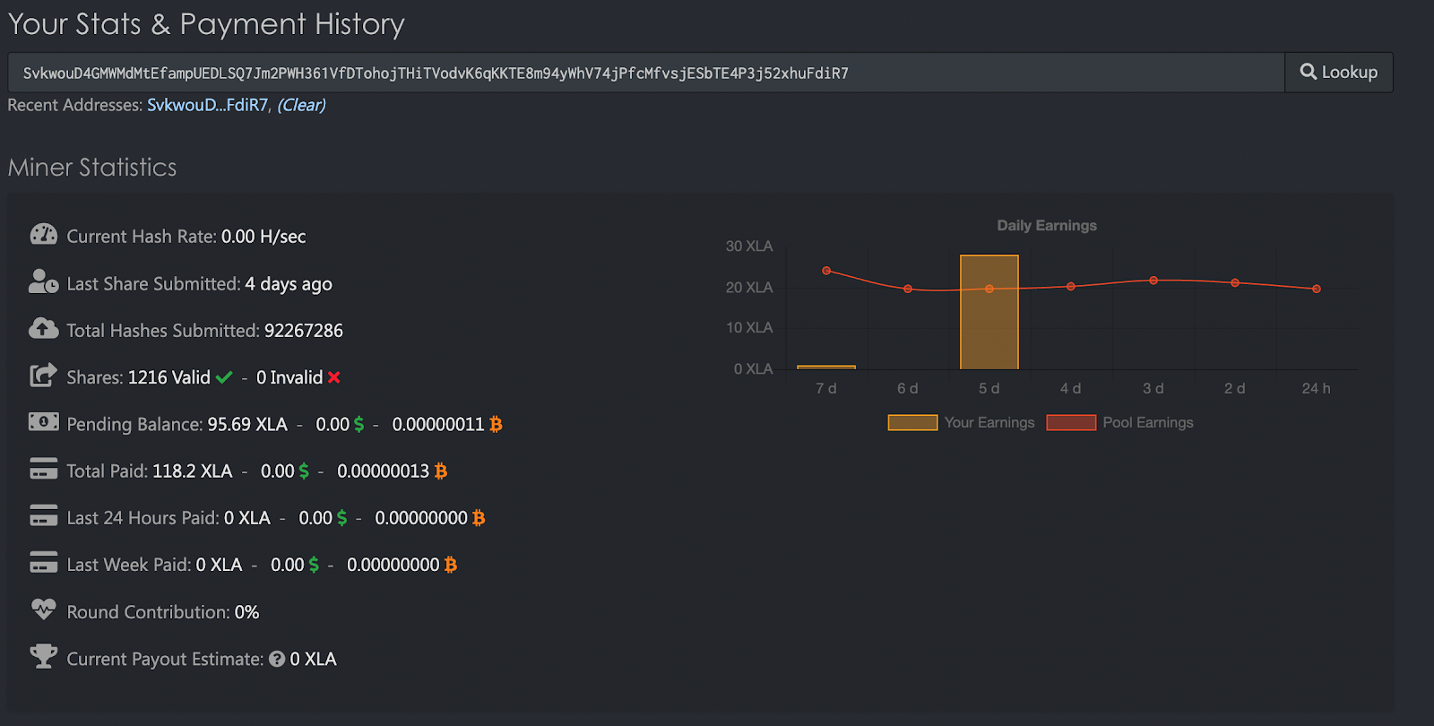The height and width of the screenshot is (726, 1434).
Task: Click the 7 d pool earnings data point
Action: (x=826, y=271)
